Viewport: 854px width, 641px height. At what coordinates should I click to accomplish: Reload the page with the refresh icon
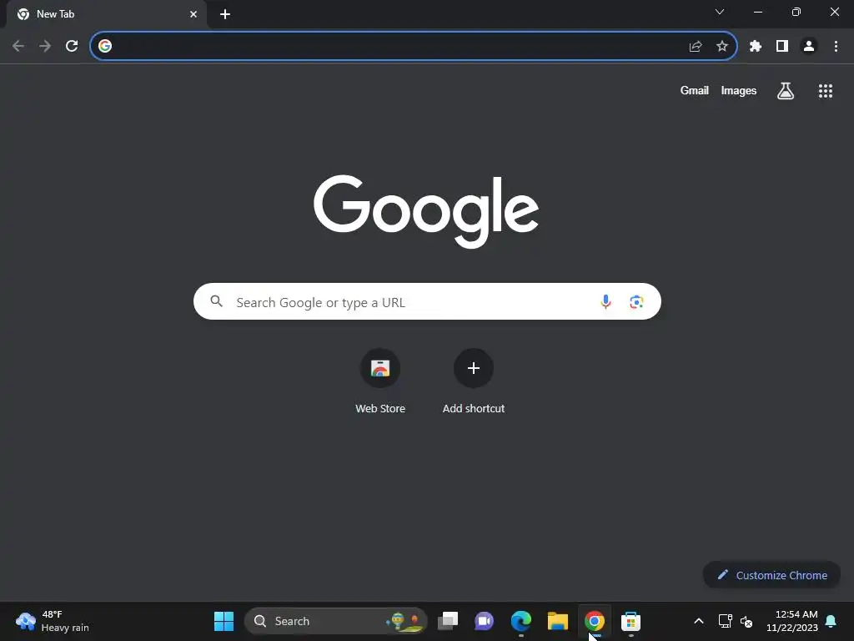point(72,46)
